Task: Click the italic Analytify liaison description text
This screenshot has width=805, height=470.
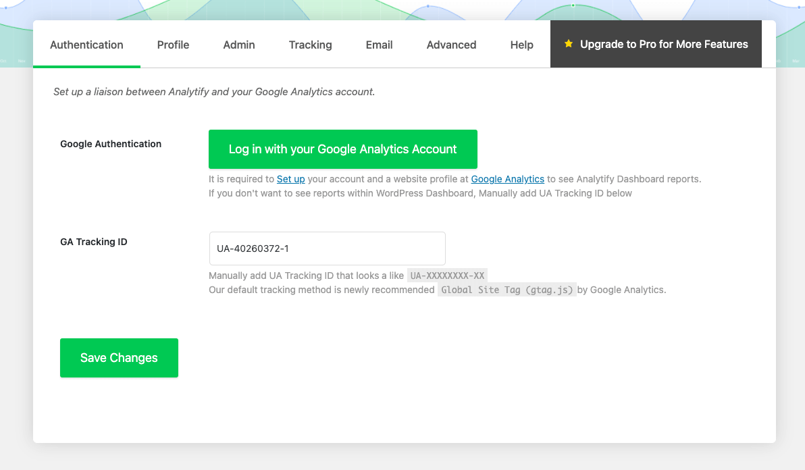Action: coord(214,92)
